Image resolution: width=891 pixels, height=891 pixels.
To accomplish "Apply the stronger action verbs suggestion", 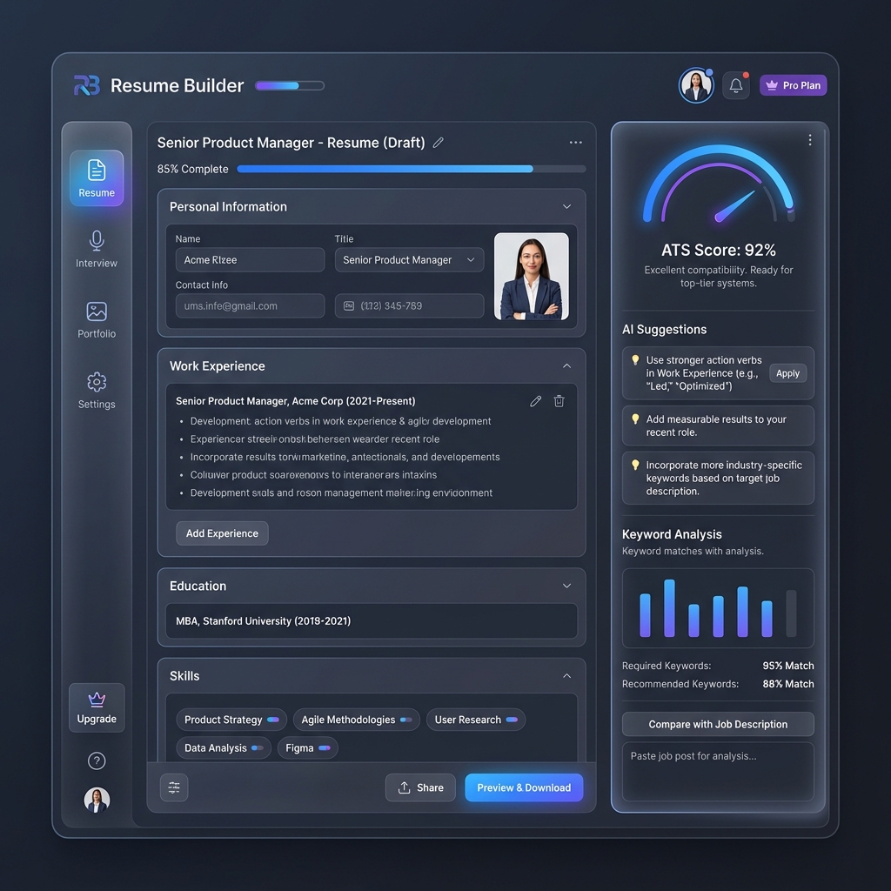I will coord(787,373).
